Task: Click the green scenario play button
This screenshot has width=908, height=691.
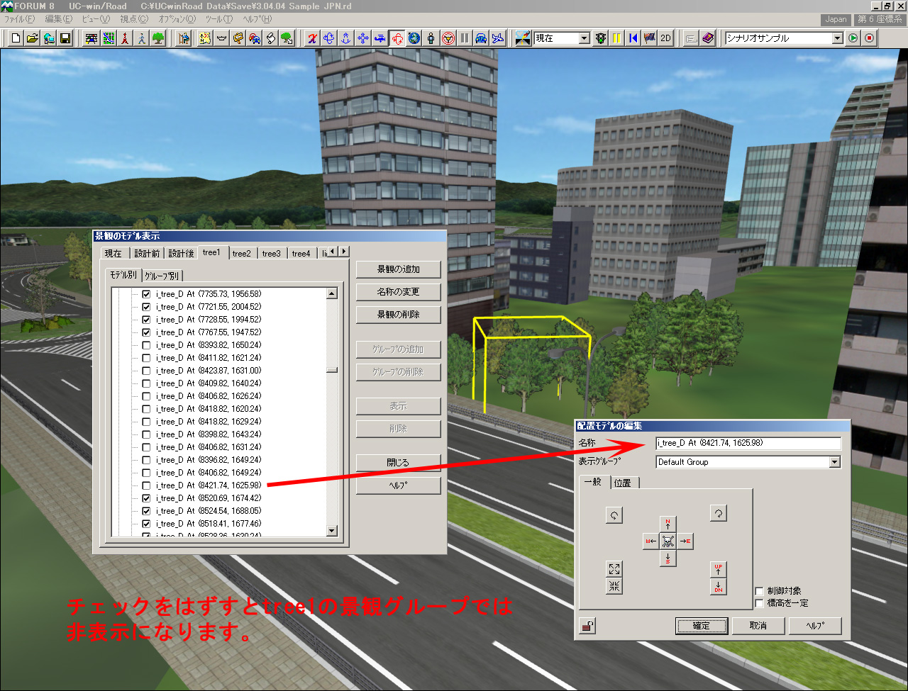Action: [x=853, y=38]
